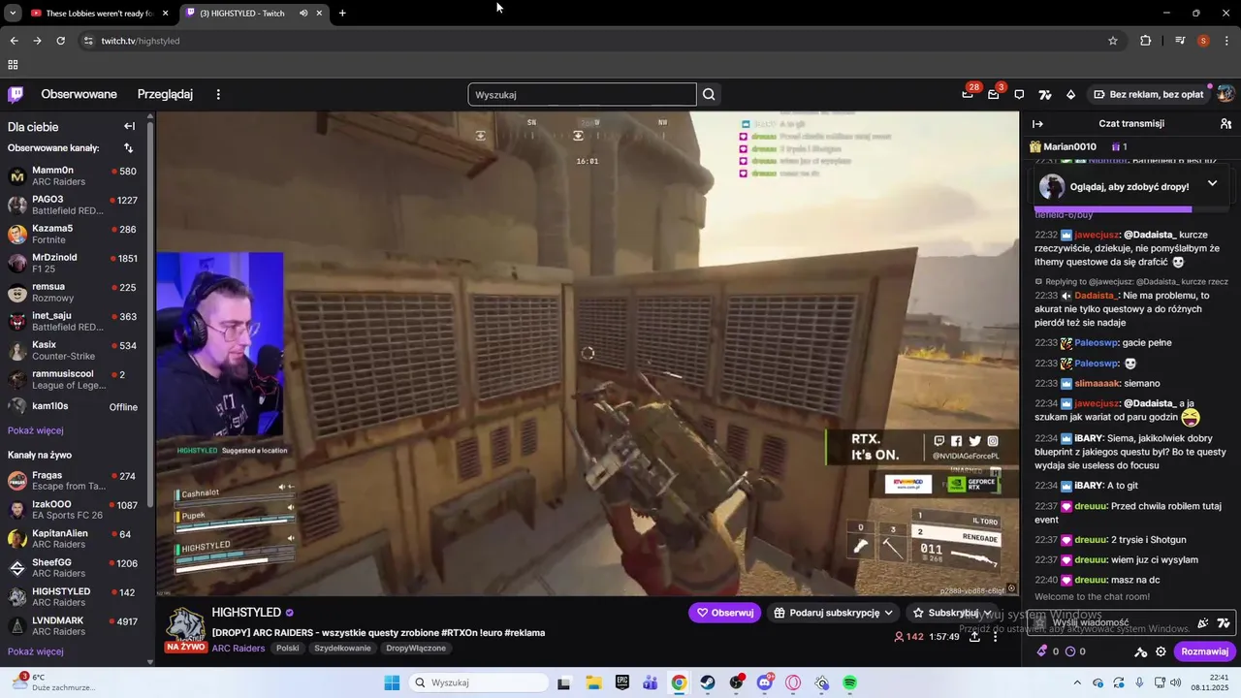
Task: Open Prime loot crown icon with 28 badge
Action: pyautogui.click(x=968, y=94)
